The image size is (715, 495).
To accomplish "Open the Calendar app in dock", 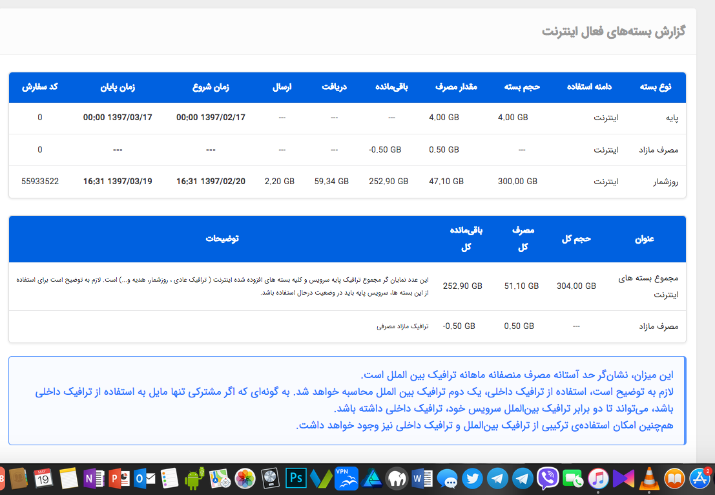I will [x=43, y=479].
